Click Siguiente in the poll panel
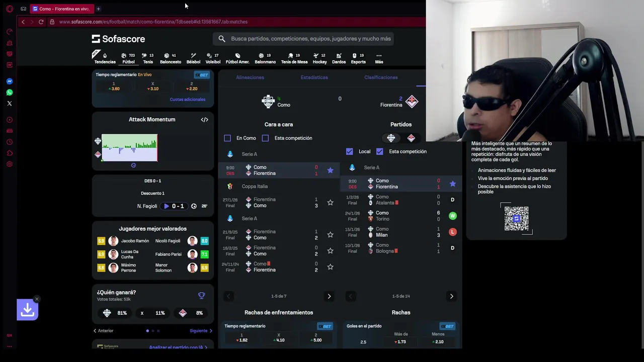This screenshot has height=362, width=644. tap(201, 331)
